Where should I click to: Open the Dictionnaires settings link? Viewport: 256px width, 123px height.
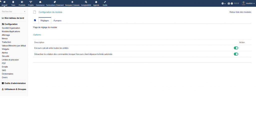point(7,74)
